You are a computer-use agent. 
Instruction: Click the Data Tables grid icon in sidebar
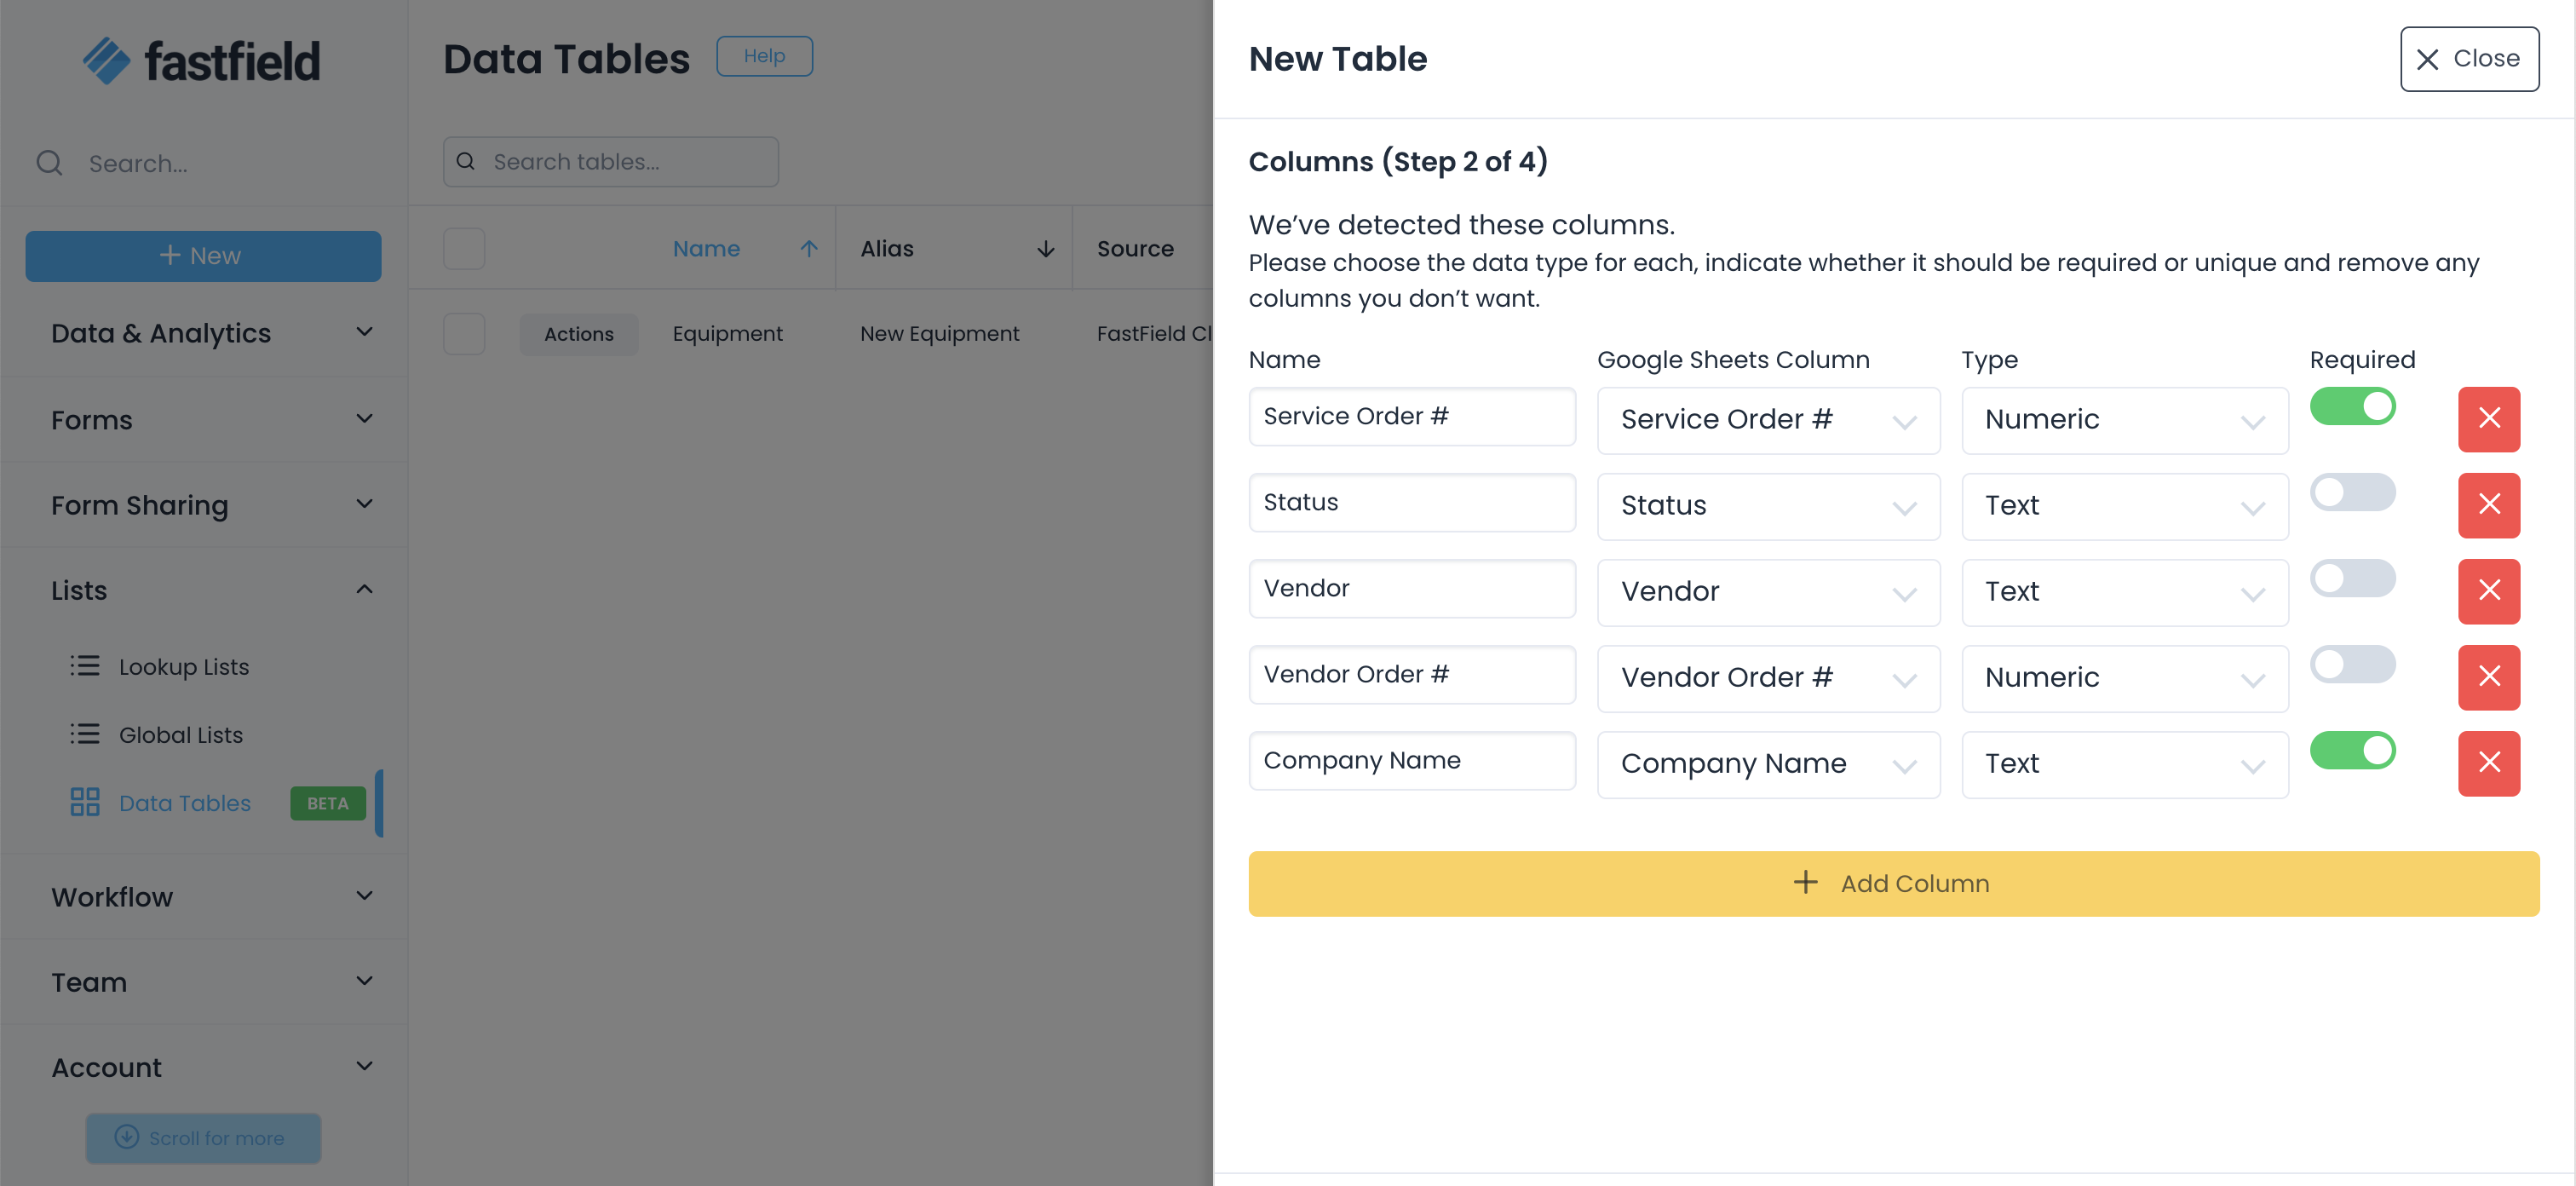coord(84,802)
